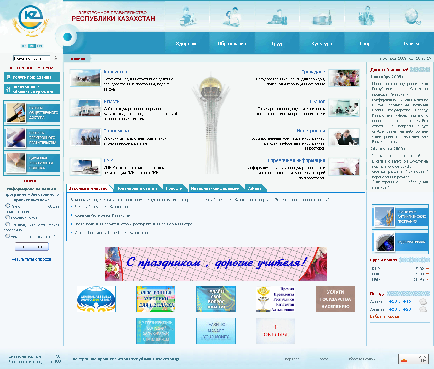
Task: Open Выбрать города link
Action: point(385,316)
